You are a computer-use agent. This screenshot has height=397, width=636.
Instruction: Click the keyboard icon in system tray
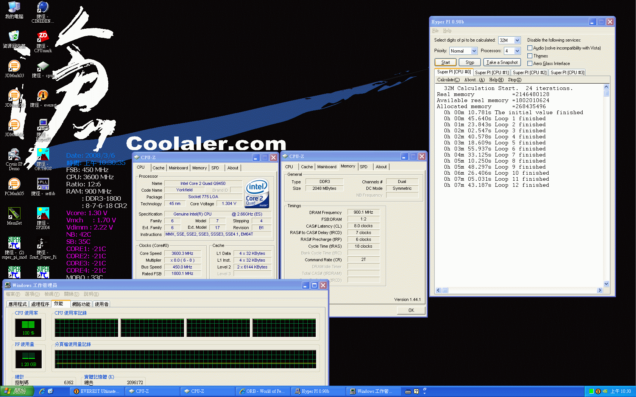[408, 391]
